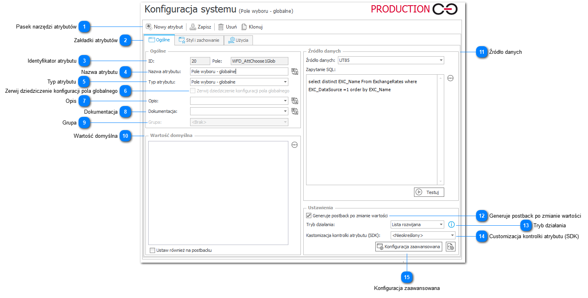Viewport: 588px width, 298px height.
Task: Clone attribute with Klonuj button
Action: click(x=252, y=27)
